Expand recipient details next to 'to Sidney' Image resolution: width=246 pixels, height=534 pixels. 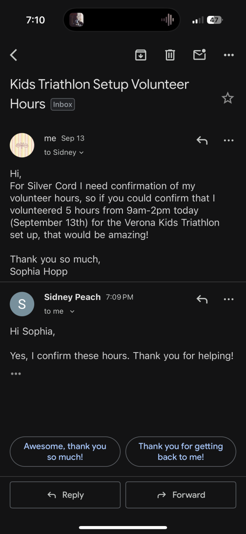(81, 153)
